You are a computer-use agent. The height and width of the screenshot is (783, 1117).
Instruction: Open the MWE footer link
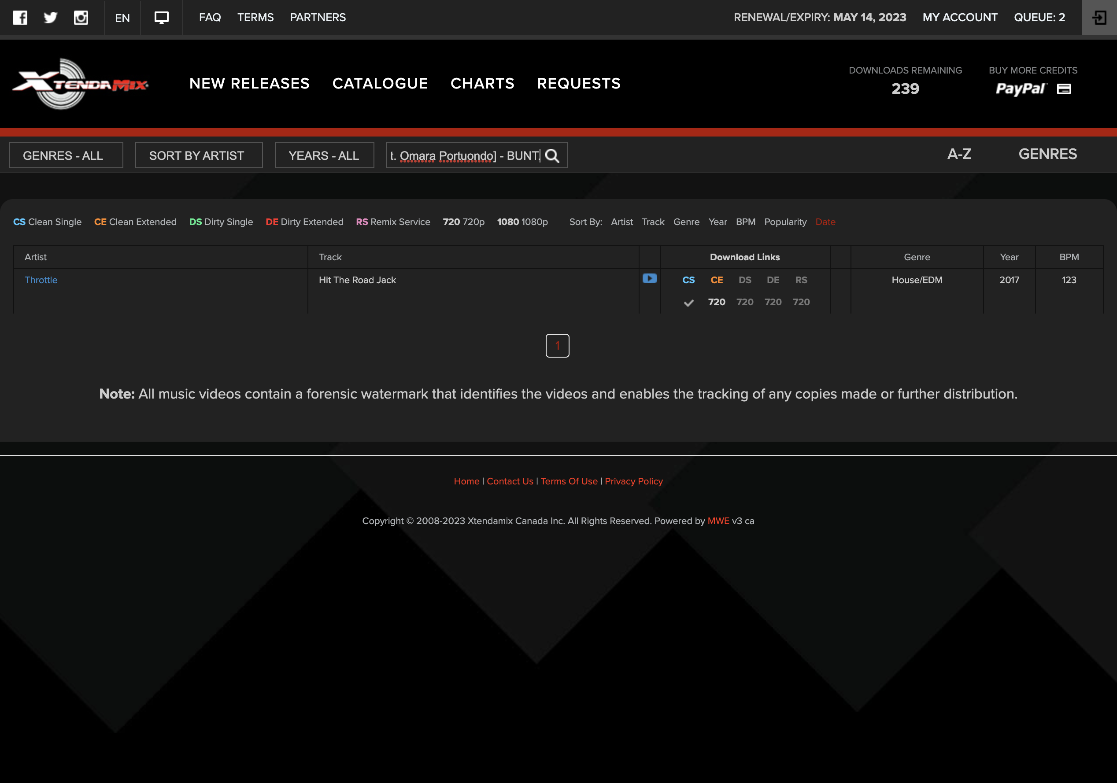pyautogui.click(x=718, y=521)
